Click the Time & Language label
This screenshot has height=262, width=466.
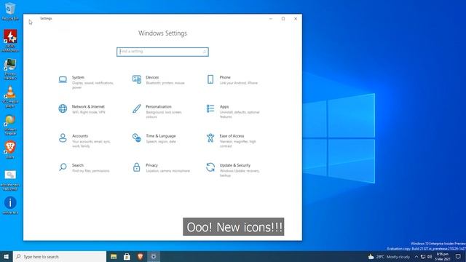(x=161, y=136)
